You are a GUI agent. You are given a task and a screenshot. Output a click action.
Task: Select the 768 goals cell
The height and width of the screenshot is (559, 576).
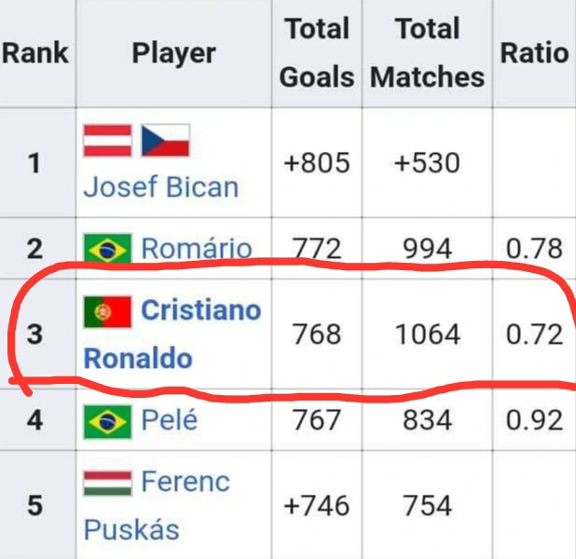317,334
